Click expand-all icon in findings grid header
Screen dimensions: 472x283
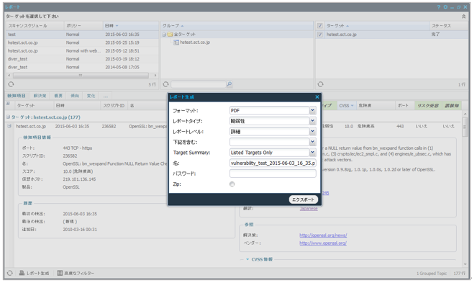click(8, 104)
